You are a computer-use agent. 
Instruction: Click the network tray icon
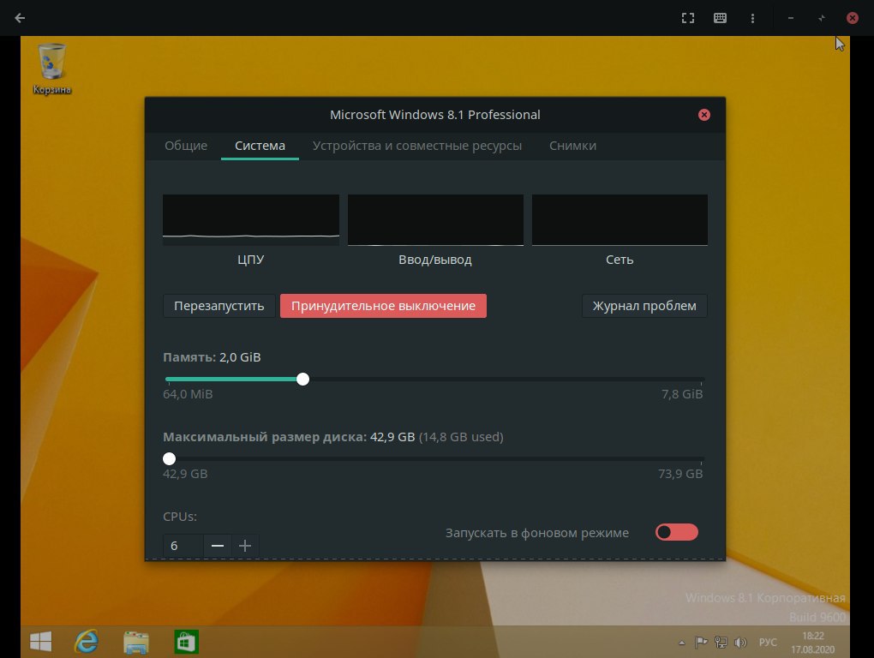pyautogui.click(x=721, y=643)
